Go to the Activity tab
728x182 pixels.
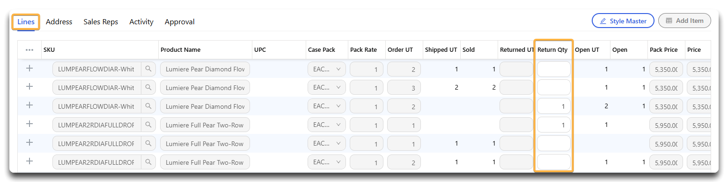coord(141,22)
